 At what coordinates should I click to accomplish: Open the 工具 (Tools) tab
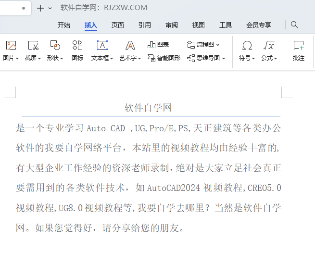coord(226,25)
